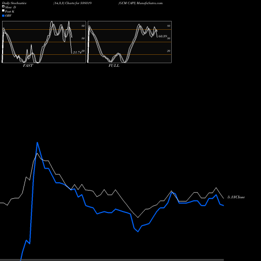Screen dimensions: 261x261
Task: Click the 80 axis label in FULL chart
Action: (x=169, y=26)
